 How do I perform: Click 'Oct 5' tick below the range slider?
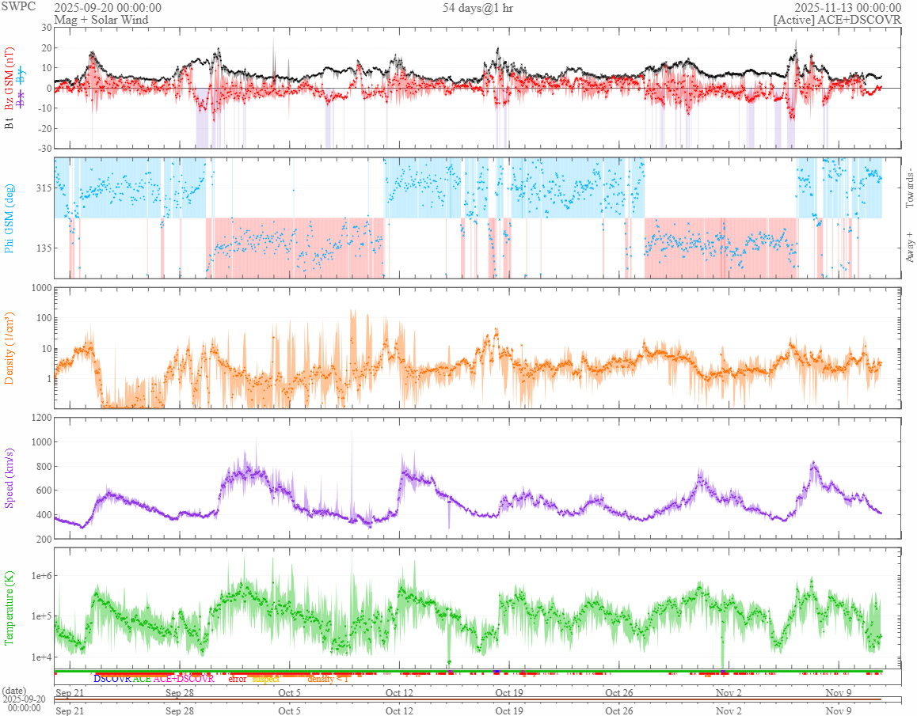pos(290,710)
